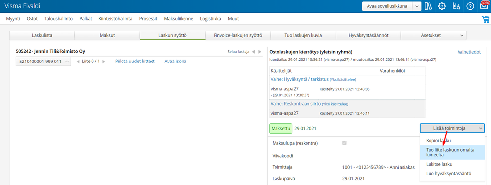Open the shopping cart icon
This screenshot has width=491, height=185.
485,19
